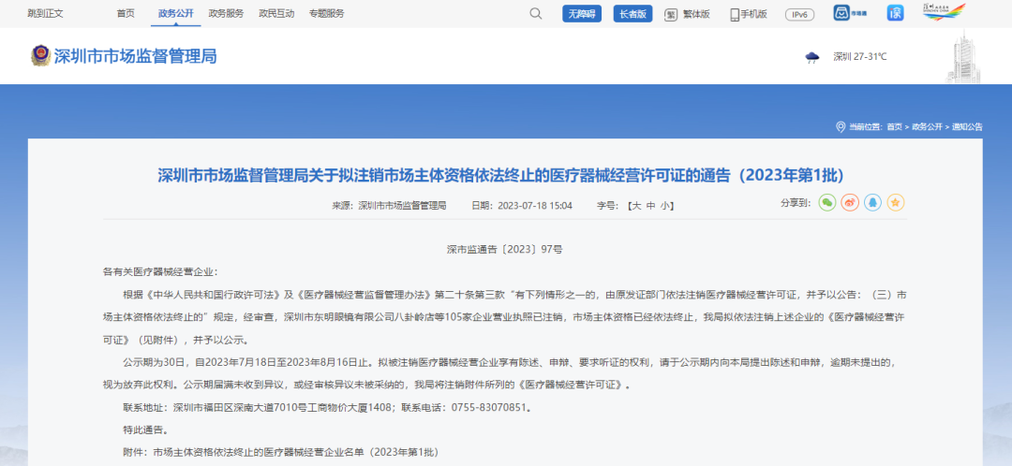Click 首页 in the breadcrumb
Image resolution: width=1012 pixels, height=466 pixels.
point(895,126)
